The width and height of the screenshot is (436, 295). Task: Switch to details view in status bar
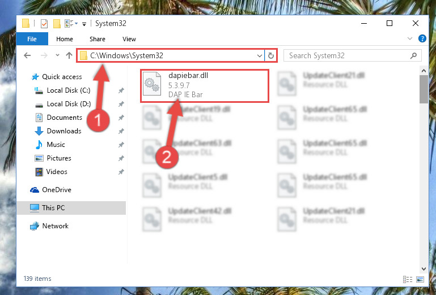(407, 280)
